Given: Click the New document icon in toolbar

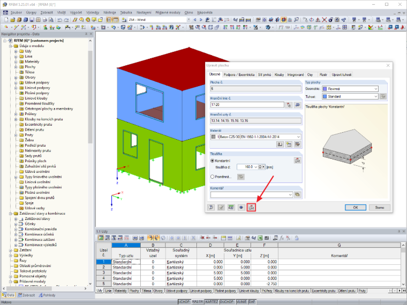Looking at the screenshot, I should click(6, 20).
